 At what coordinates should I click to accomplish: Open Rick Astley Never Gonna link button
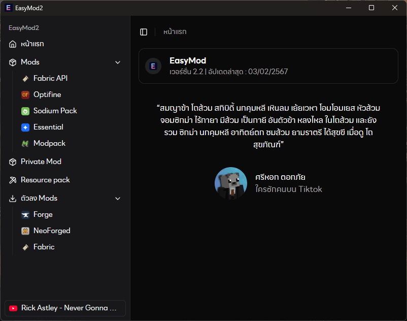[x=65, y=308]
